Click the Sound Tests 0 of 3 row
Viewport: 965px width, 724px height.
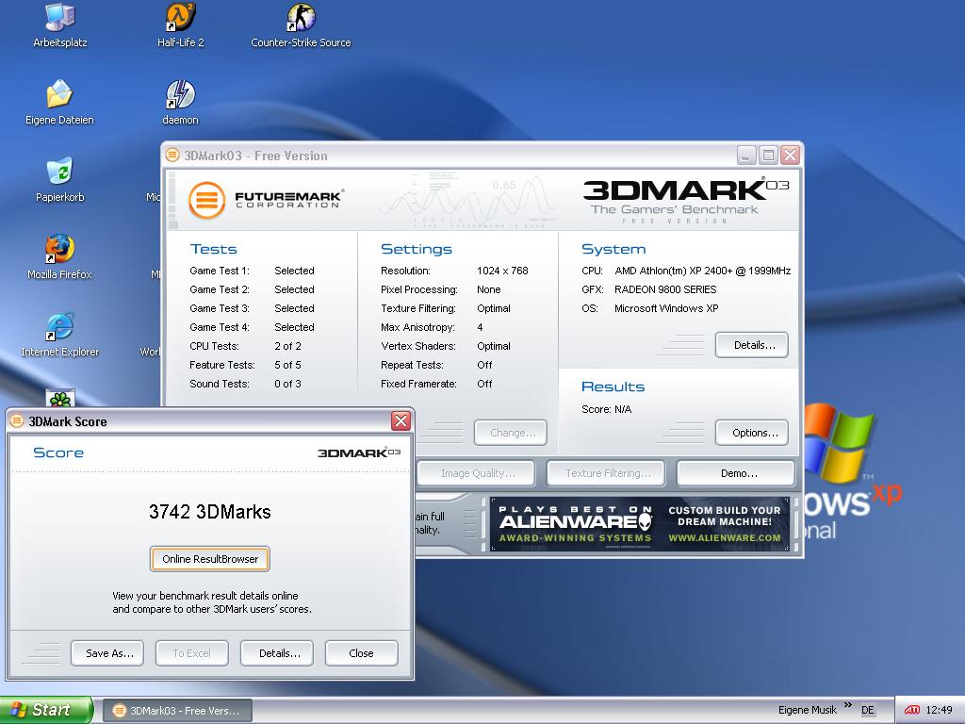(x=245, y=384)
